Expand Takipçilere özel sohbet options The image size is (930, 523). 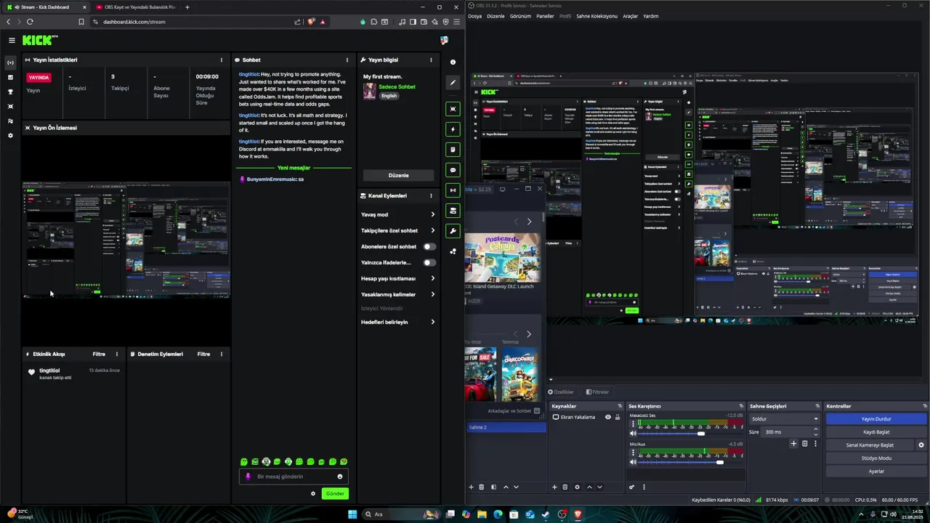432,230
